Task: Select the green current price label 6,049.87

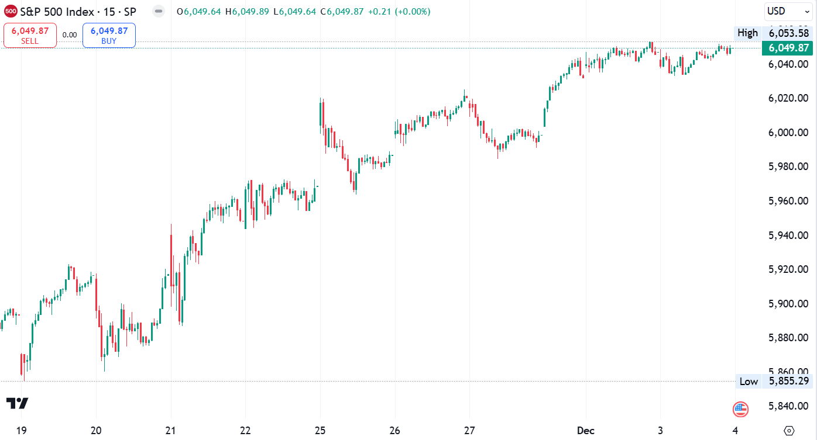Action: coord(787,48)
